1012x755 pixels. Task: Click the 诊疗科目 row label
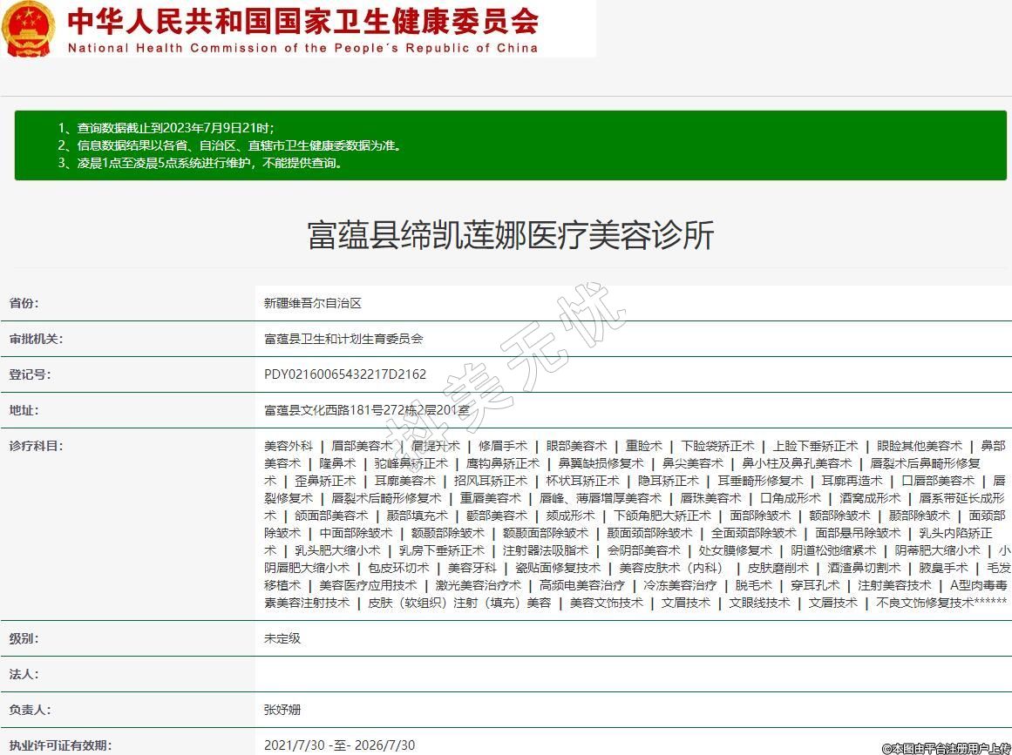point(36,446)
